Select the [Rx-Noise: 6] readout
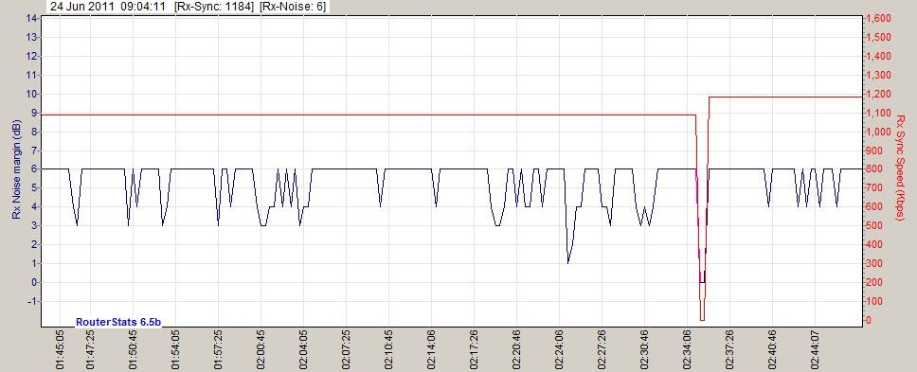 click(293, 7)
